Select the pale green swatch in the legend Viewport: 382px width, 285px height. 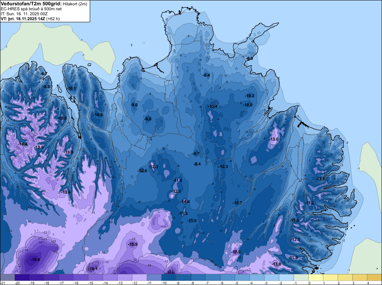[x=301, y=277]
